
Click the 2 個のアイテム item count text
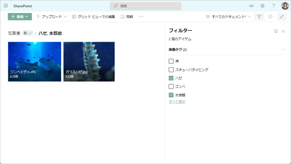pos(180,39)
